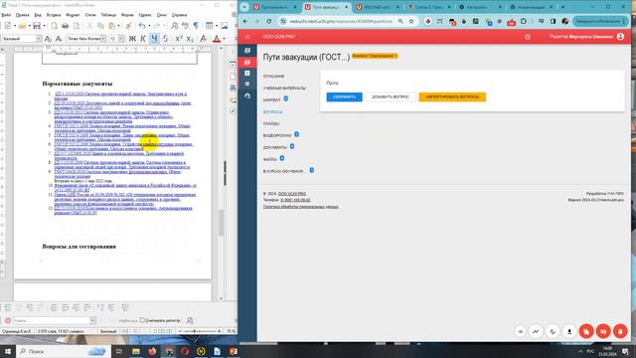Click the Spellcheck icon in Writer
This screenshot has width=636, height=358.
pos(185,26)
